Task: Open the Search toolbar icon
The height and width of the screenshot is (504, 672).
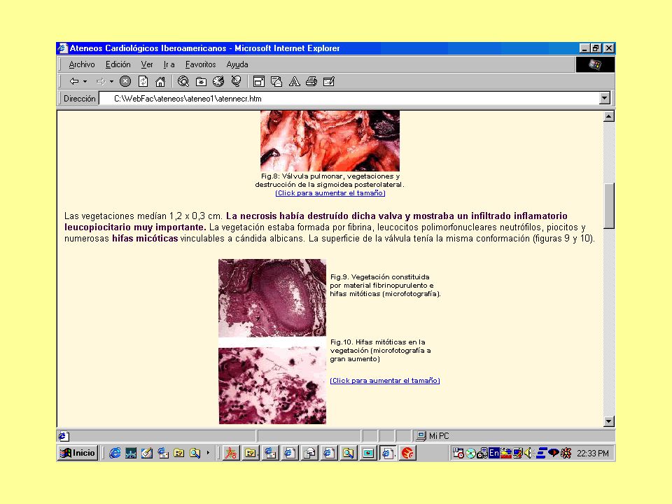Action: click(x=183, y=81)
